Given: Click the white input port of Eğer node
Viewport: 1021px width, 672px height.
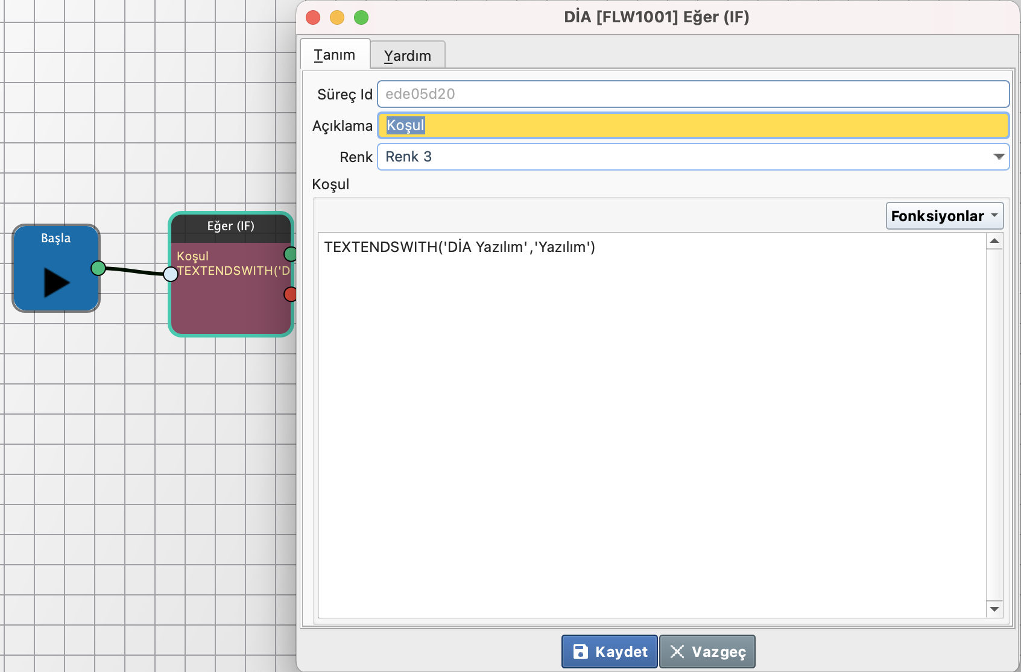Looking at the screenshot, I should point(171,274).
